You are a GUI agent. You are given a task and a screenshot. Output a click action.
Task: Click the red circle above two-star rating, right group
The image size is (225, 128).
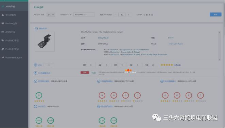pos(189,95)
